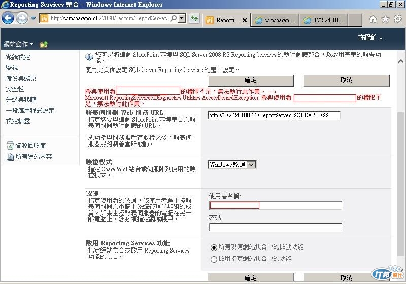Click the report server URL input field

(x=274, y=115)
